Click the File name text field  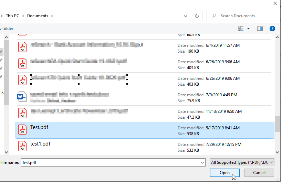(x=110, y=162)
